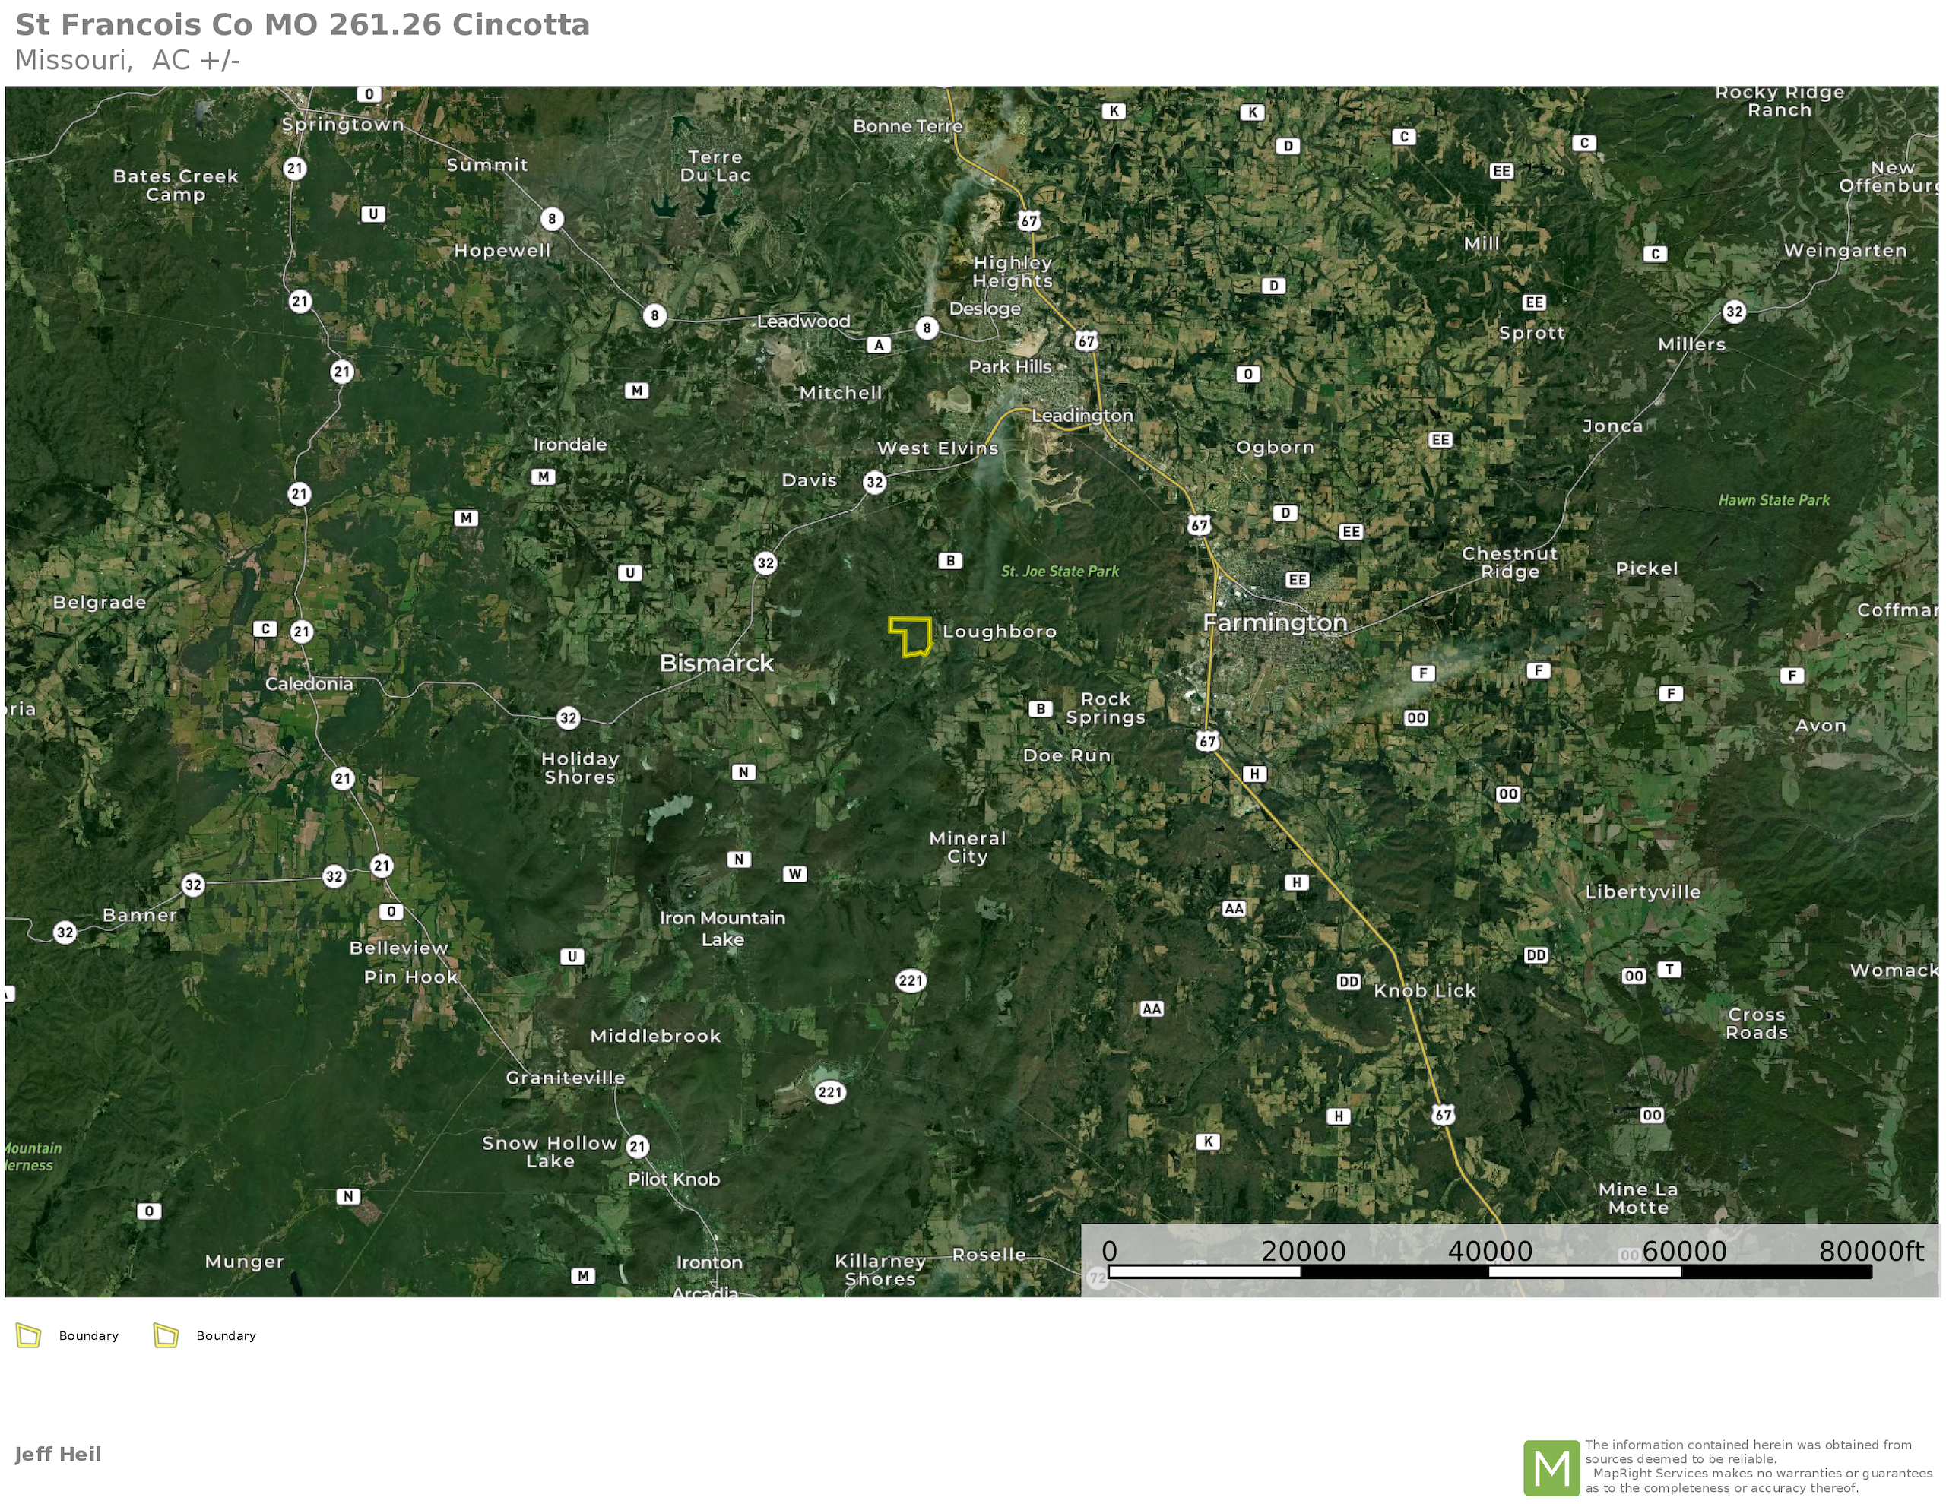The height and width of the screenshot is (1504, 1946).
Task: Click the Highway 67 shield near Farmington
Action: pyautogui.click(x=1200, y=525)
